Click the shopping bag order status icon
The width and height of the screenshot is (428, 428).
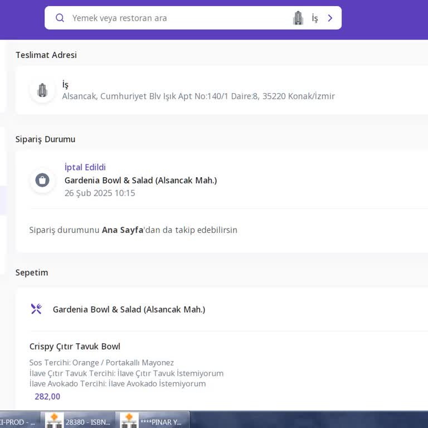pos(42,180)
